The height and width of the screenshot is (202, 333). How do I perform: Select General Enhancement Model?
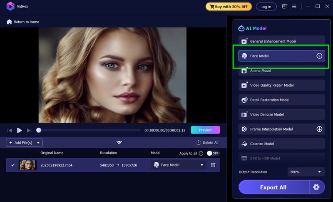pos(282,41)
